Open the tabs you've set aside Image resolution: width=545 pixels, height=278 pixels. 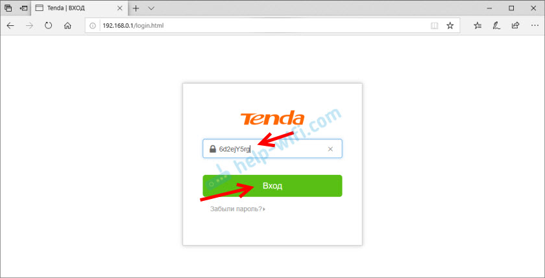coord(8,8)
